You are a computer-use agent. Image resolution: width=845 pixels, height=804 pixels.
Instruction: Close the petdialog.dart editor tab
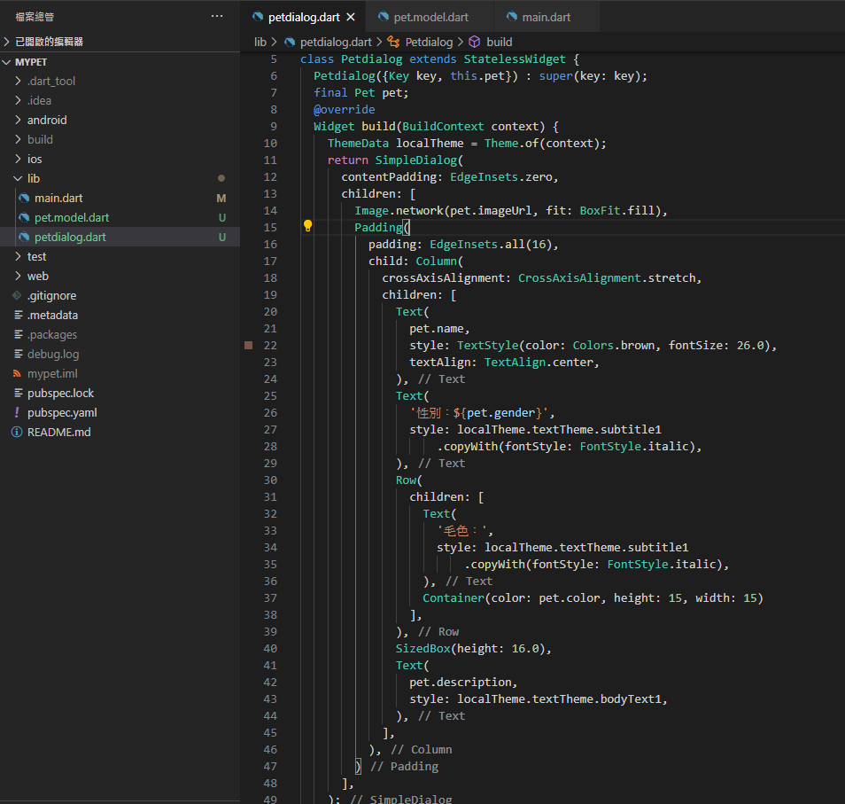point(350,17)
